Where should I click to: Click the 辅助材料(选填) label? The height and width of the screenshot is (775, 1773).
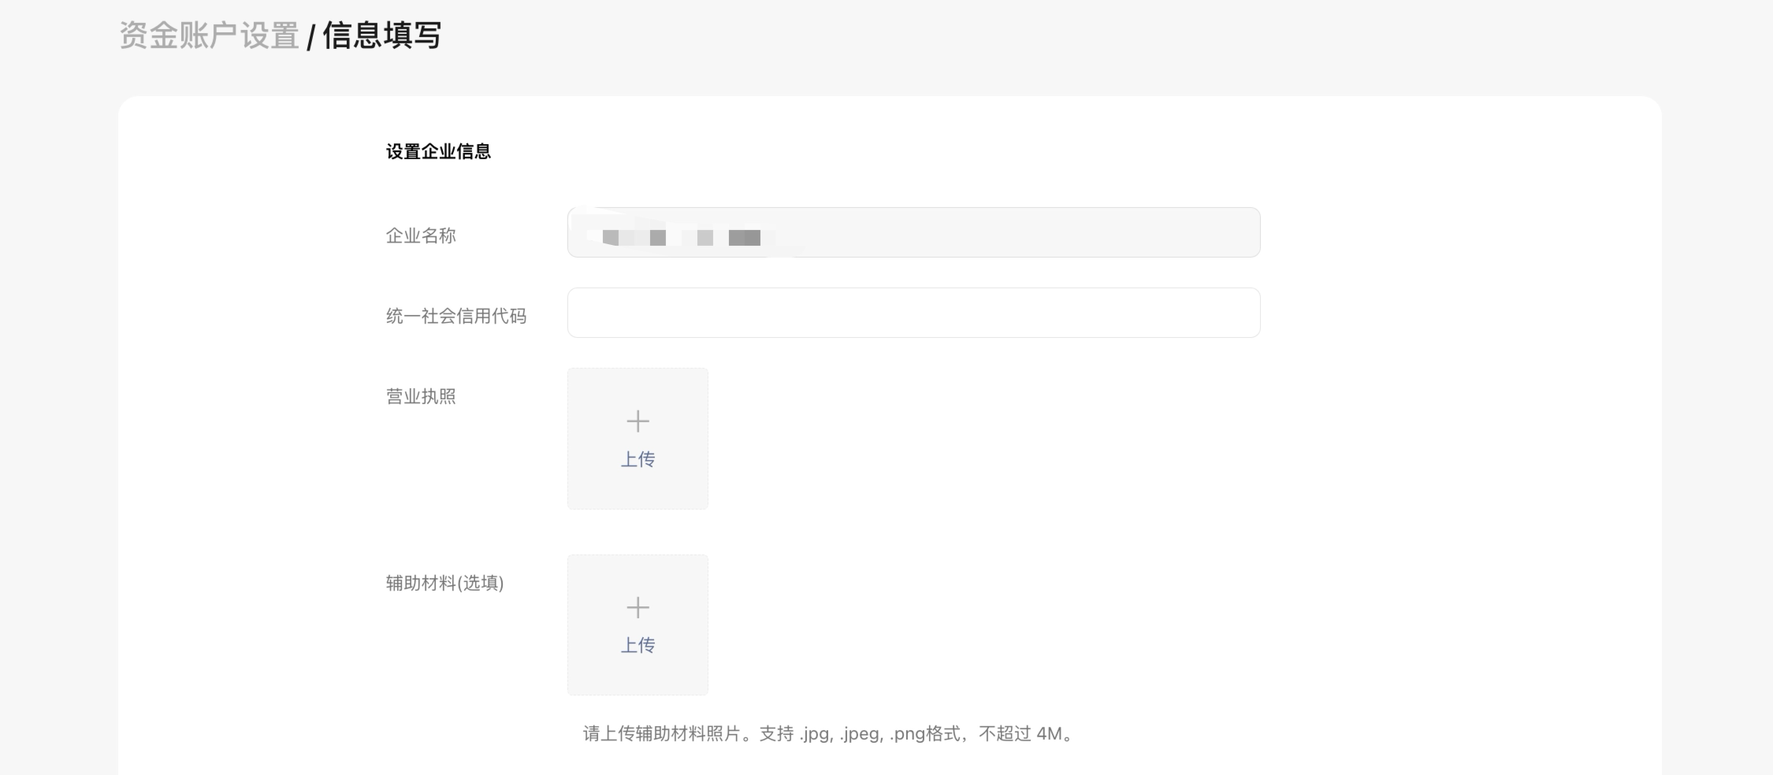[x=444, y=583]
